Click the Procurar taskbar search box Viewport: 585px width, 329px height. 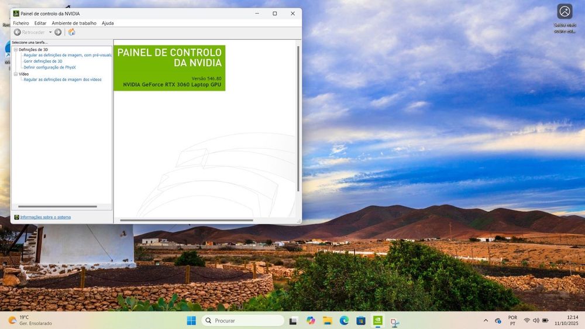coord(243,320)
